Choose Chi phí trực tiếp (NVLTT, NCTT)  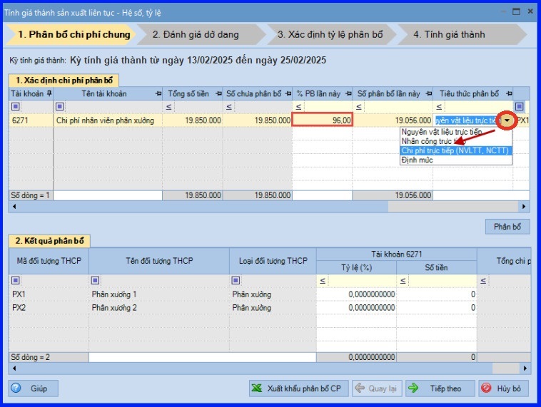coord(455,150)
